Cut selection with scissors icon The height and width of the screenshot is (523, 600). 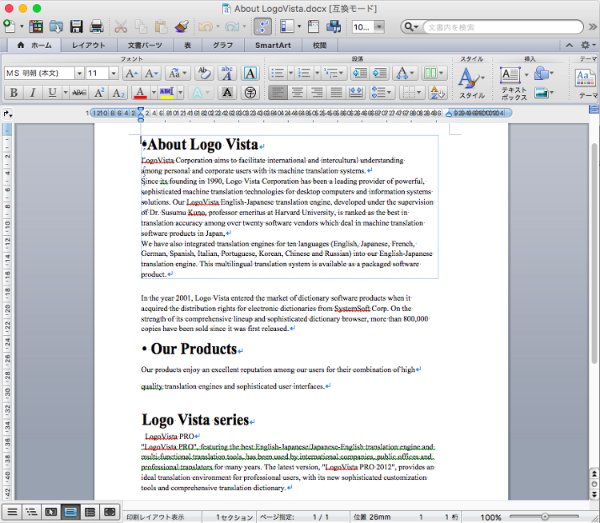pyautogui.click(x=121, y=26)
